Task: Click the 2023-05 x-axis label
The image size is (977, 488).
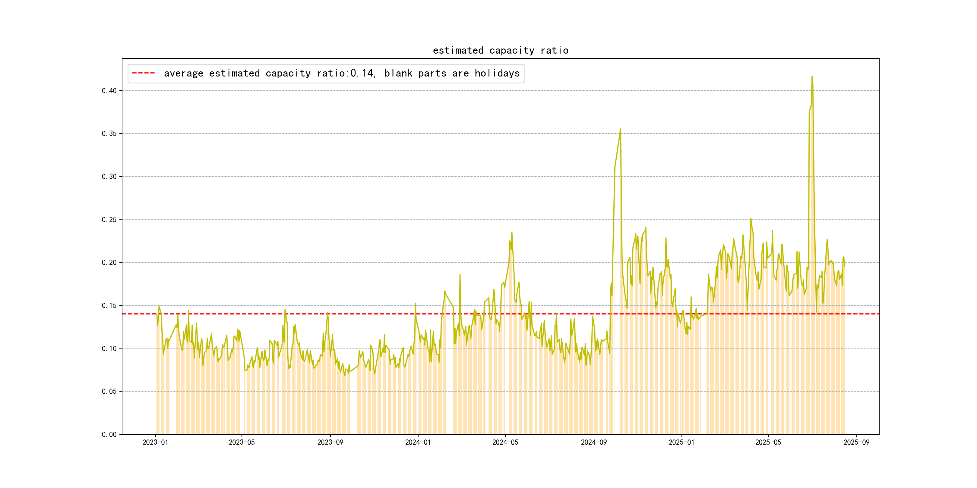Action: (x=242, y=442)
